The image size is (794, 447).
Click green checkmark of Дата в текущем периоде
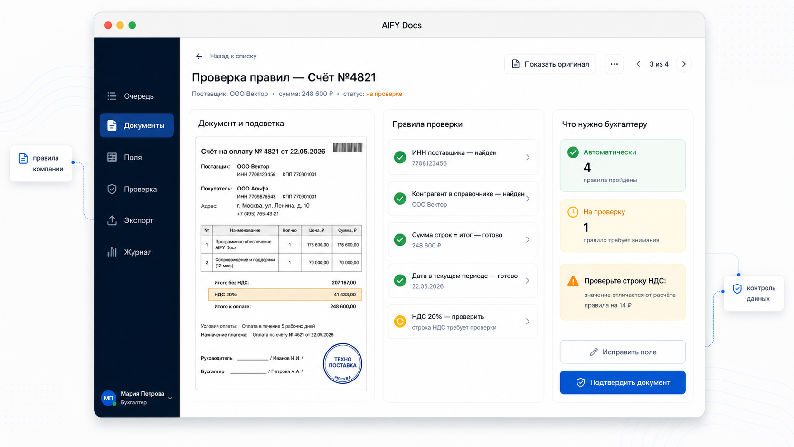tap(400, 280)
